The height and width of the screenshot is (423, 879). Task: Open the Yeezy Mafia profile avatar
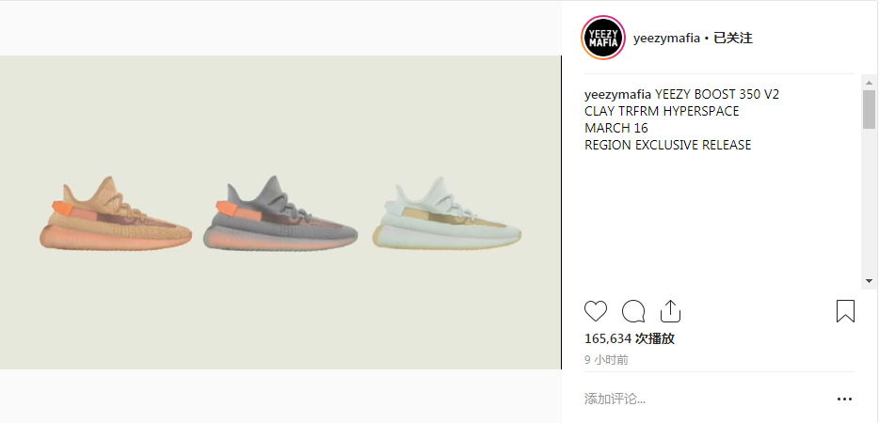603,38
